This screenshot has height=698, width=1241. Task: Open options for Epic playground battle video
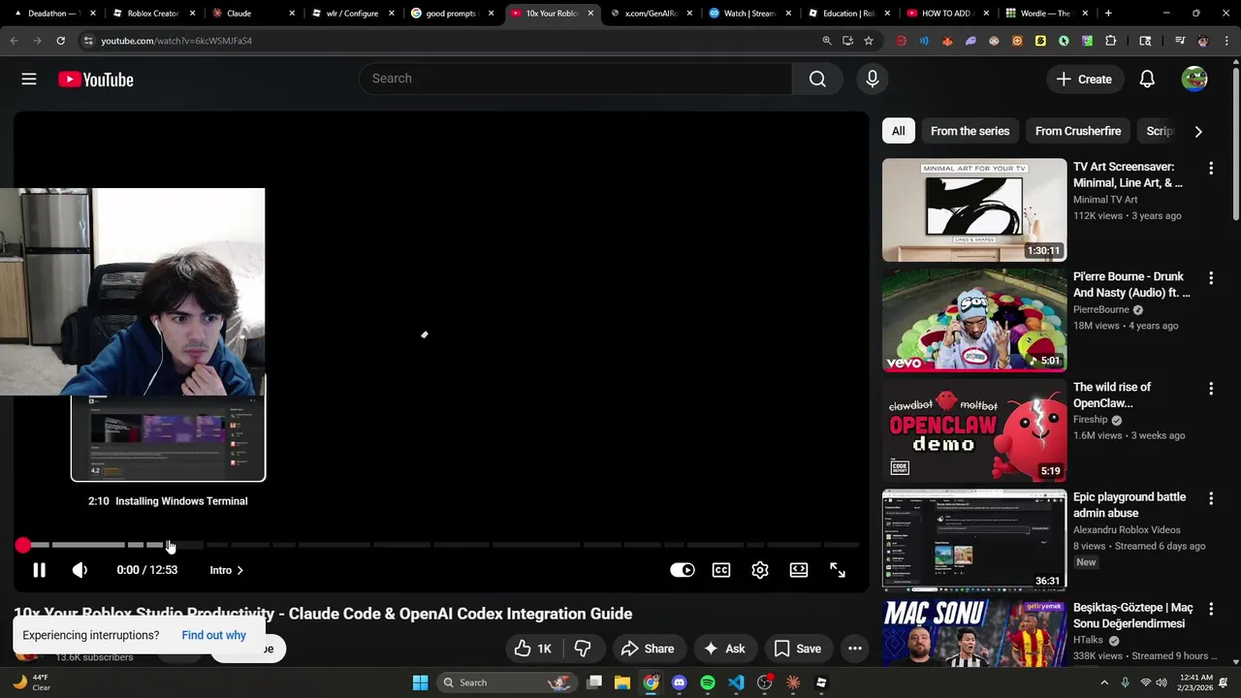(x=1210, y=498)
